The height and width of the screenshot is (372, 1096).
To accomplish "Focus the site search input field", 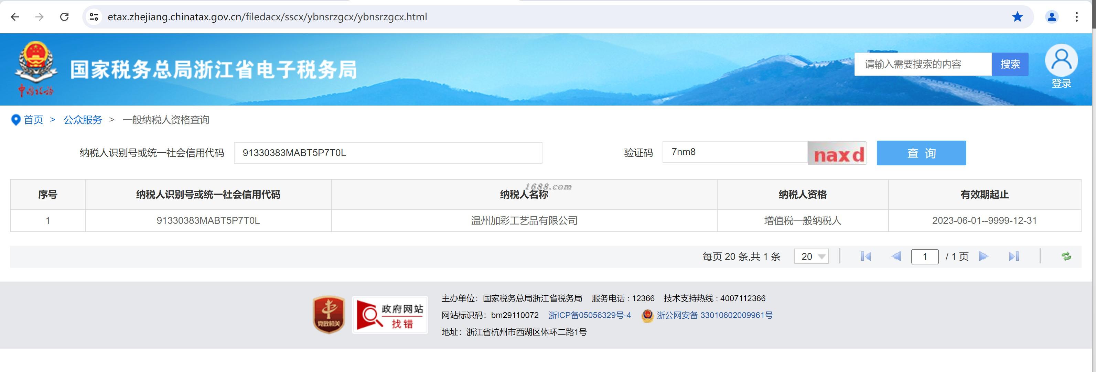I will 923,64.
